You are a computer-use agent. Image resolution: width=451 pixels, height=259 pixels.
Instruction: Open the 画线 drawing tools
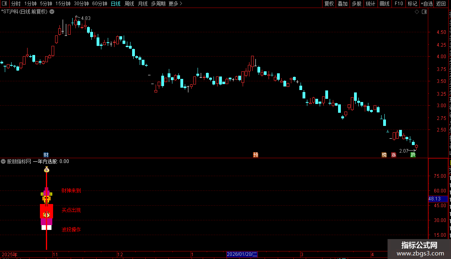pos(384,4)
